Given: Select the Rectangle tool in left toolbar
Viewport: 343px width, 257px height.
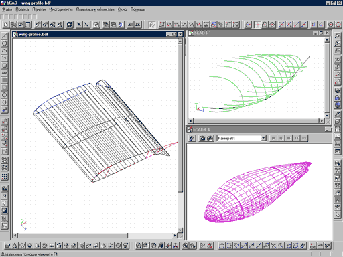Looking at the screenshot, I should 5,66.
